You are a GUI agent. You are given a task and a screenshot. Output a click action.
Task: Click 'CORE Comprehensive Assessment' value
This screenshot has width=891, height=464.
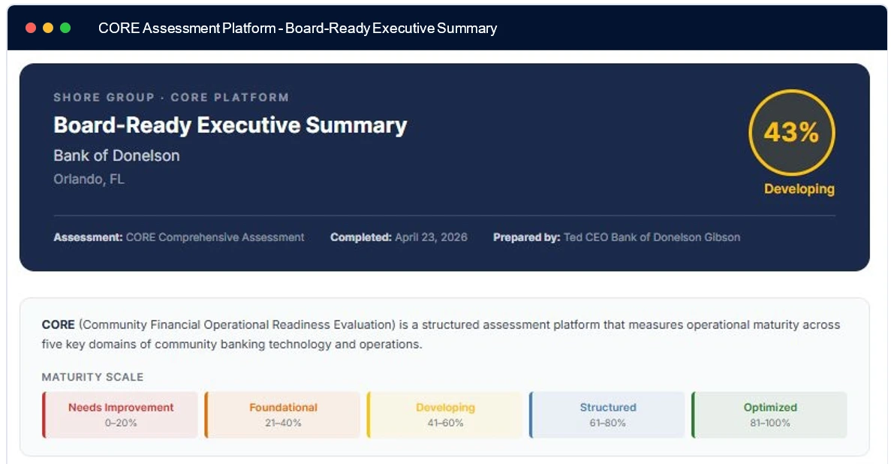[215, 237]
